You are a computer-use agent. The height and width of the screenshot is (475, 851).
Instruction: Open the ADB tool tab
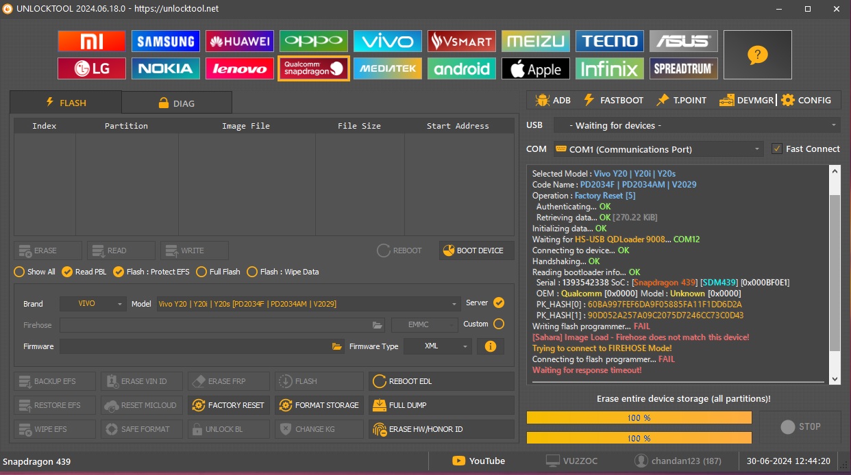[x=553, y=100]
